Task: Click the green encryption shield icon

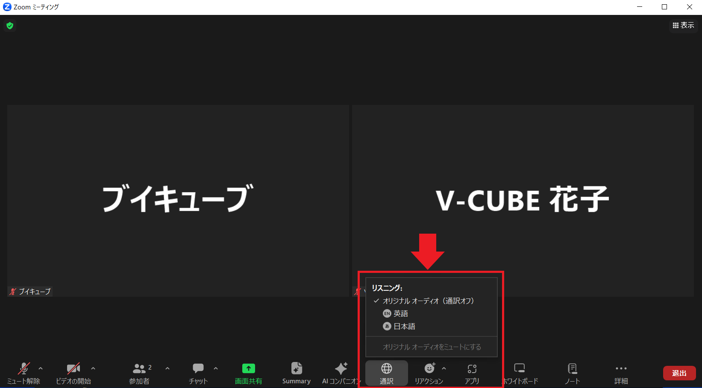Action: coord(10,26)
